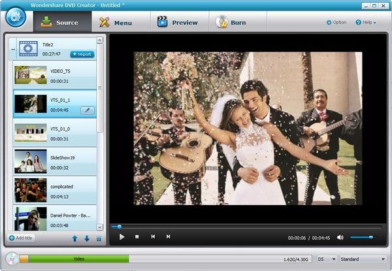Play the video preview
The width and height of the screenshot is (392, 271).
[x=122, y=237]
